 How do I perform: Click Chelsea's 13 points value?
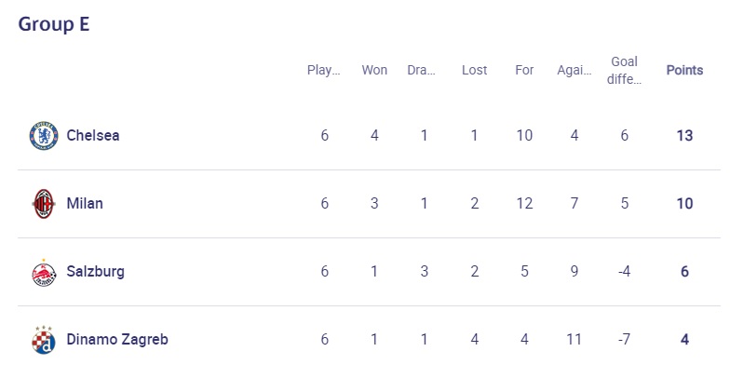coord(684,136)
